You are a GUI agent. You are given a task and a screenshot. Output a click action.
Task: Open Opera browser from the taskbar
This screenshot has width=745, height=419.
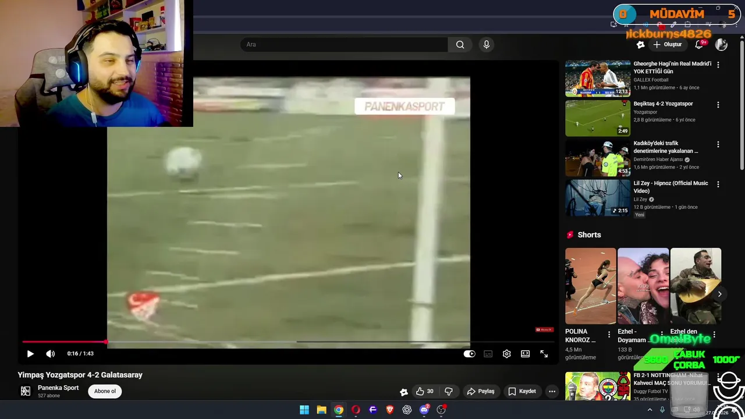pos(356,410)
